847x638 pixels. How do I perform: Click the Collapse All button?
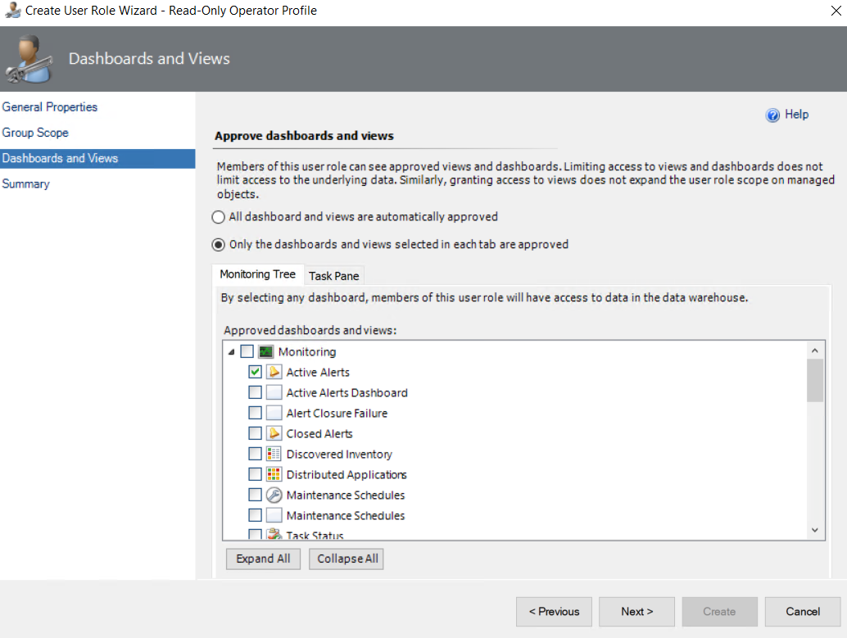[346, 559]
